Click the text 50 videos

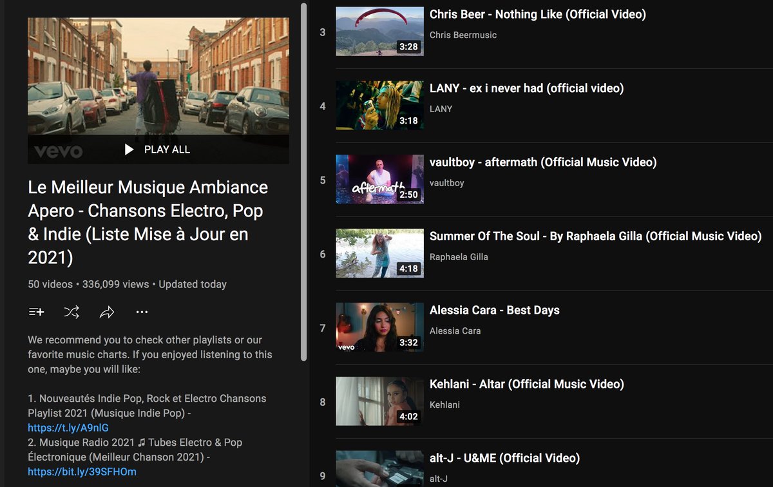[x=50, y=284]
